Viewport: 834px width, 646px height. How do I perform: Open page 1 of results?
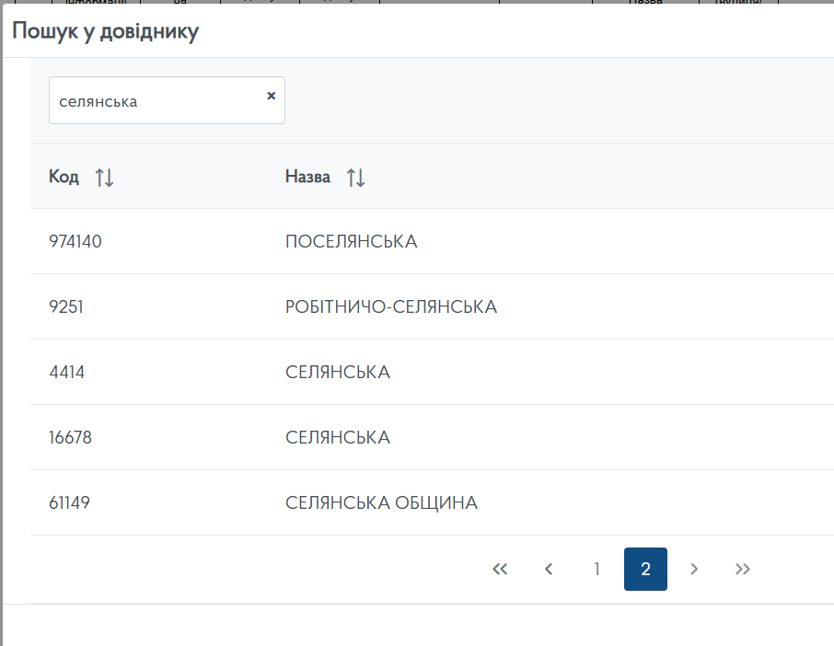point(597,570)
